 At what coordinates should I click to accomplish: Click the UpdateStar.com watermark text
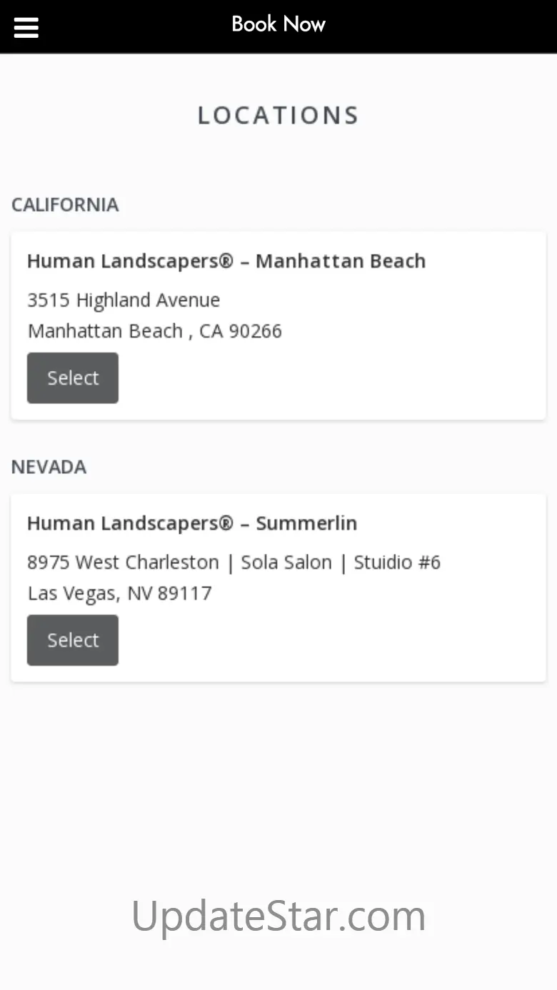coord(278,916)
